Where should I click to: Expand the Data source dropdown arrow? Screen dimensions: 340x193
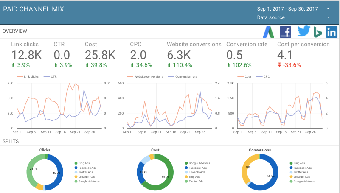(328, 17)
